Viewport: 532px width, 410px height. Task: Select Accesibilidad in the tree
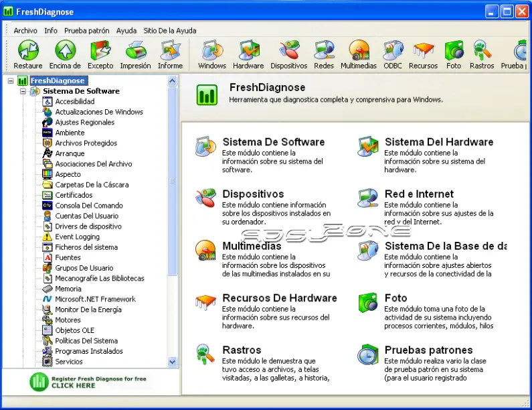75,102
